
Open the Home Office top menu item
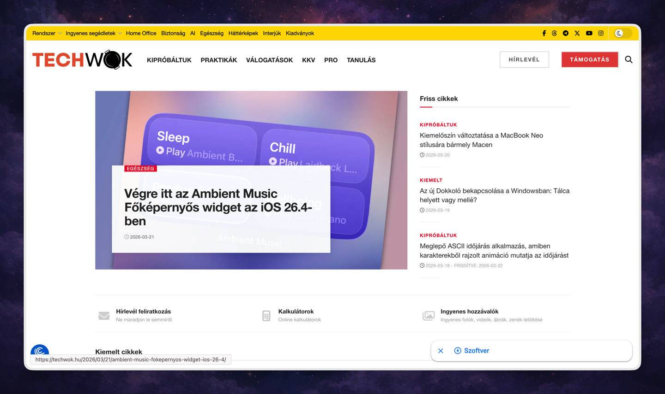pos(141,33)
